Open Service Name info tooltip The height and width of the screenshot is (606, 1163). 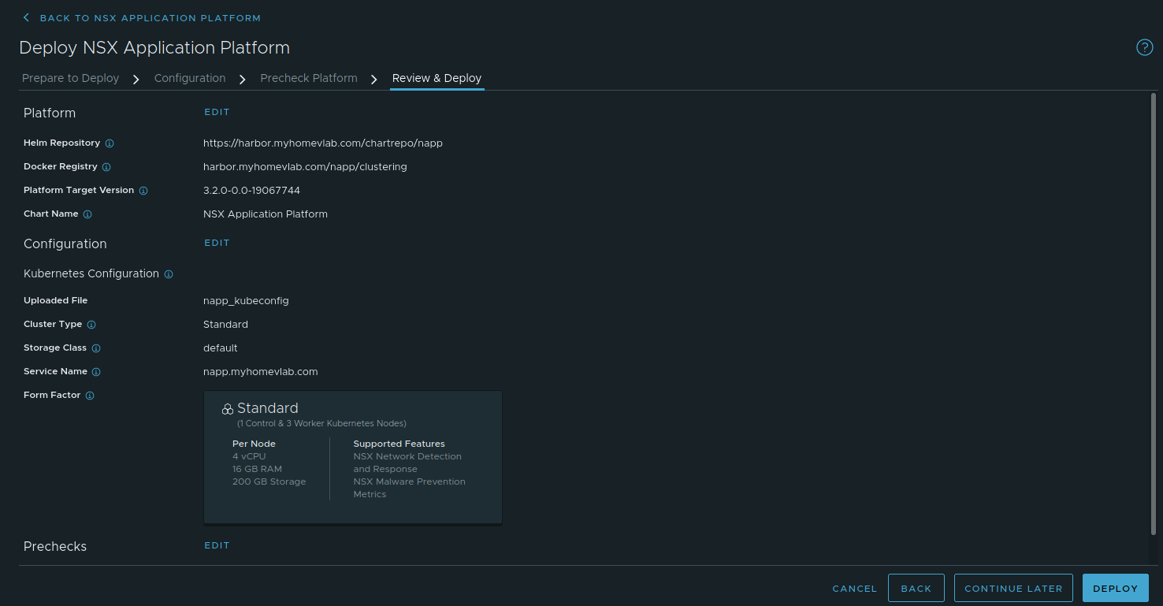click(96, 372)
